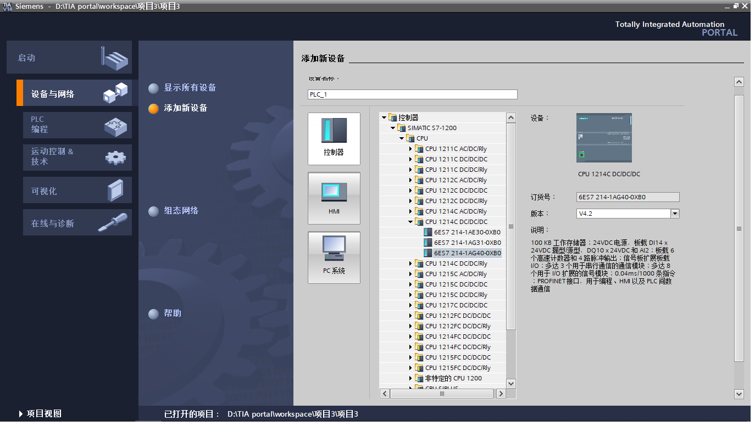
Task: Click the CPU 1214C device image
Action: pyautogui.click(x=604, y=138)
